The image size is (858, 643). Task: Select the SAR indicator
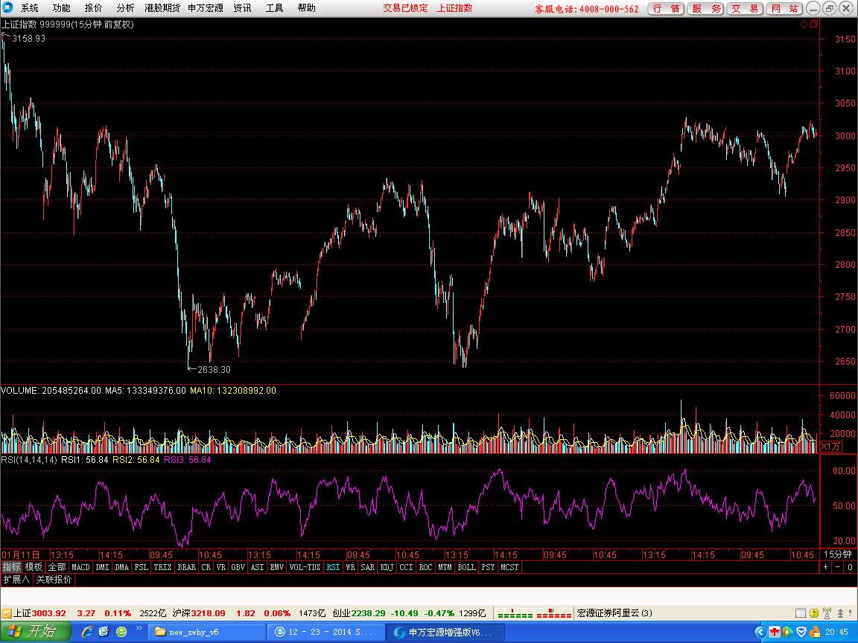(368, 567)
